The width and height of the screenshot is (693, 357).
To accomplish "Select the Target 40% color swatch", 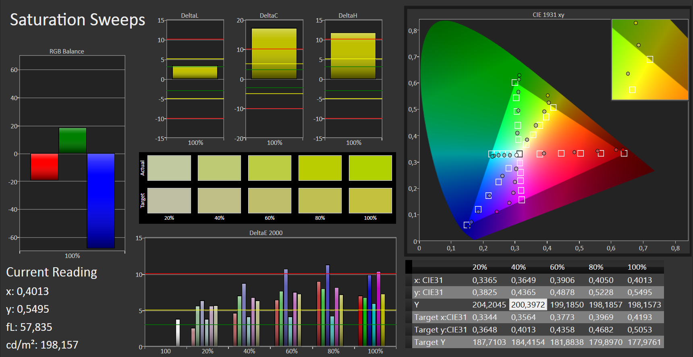I will pyautogui.click(x=219, y=200).
